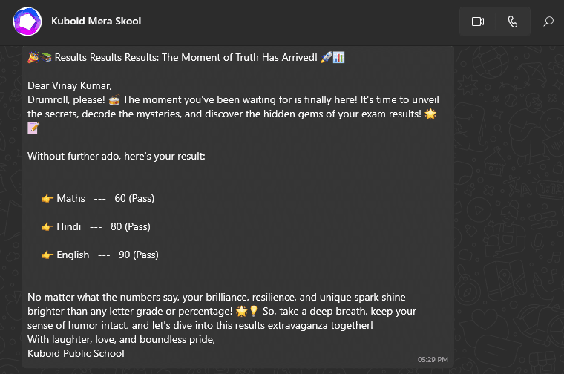Click the pointing hand emoji beside Maths
This screenshot has height=374, width=564.
(x=47, y=198)
